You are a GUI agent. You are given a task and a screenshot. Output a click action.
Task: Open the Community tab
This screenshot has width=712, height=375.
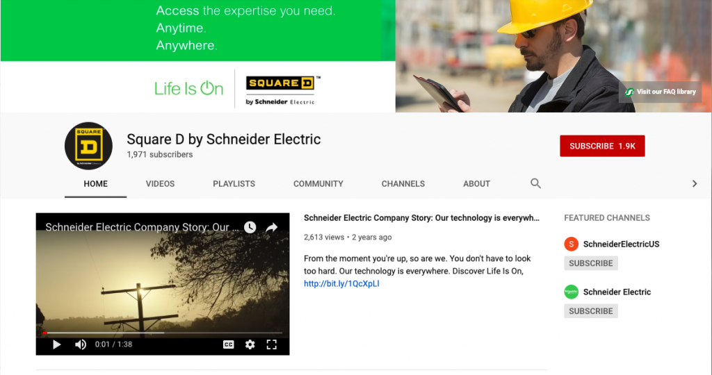click(x=318, y=183)
